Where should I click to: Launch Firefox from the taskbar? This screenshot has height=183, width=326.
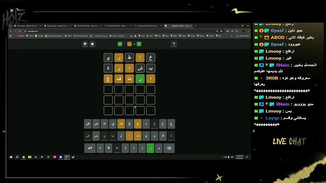[x=55, y=157]
